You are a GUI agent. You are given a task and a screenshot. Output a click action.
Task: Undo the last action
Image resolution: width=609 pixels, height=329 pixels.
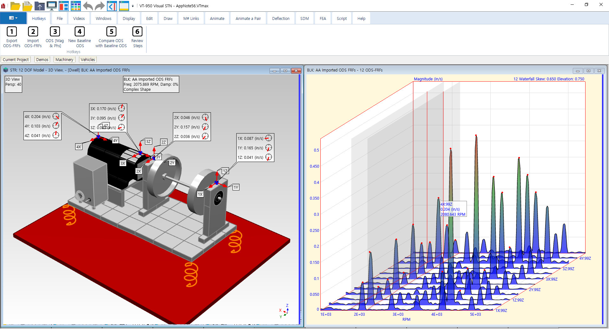(x=88, y=6)
